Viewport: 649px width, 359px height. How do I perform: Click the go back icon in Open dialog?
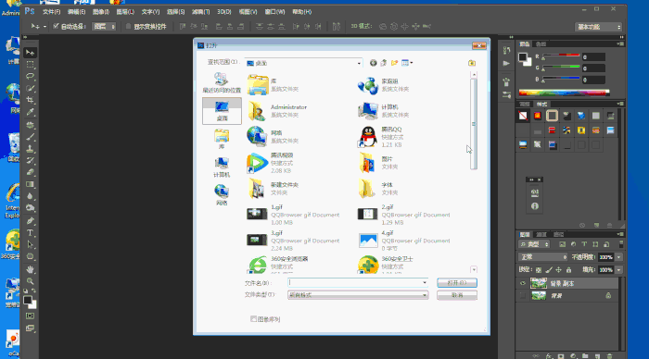373,63
